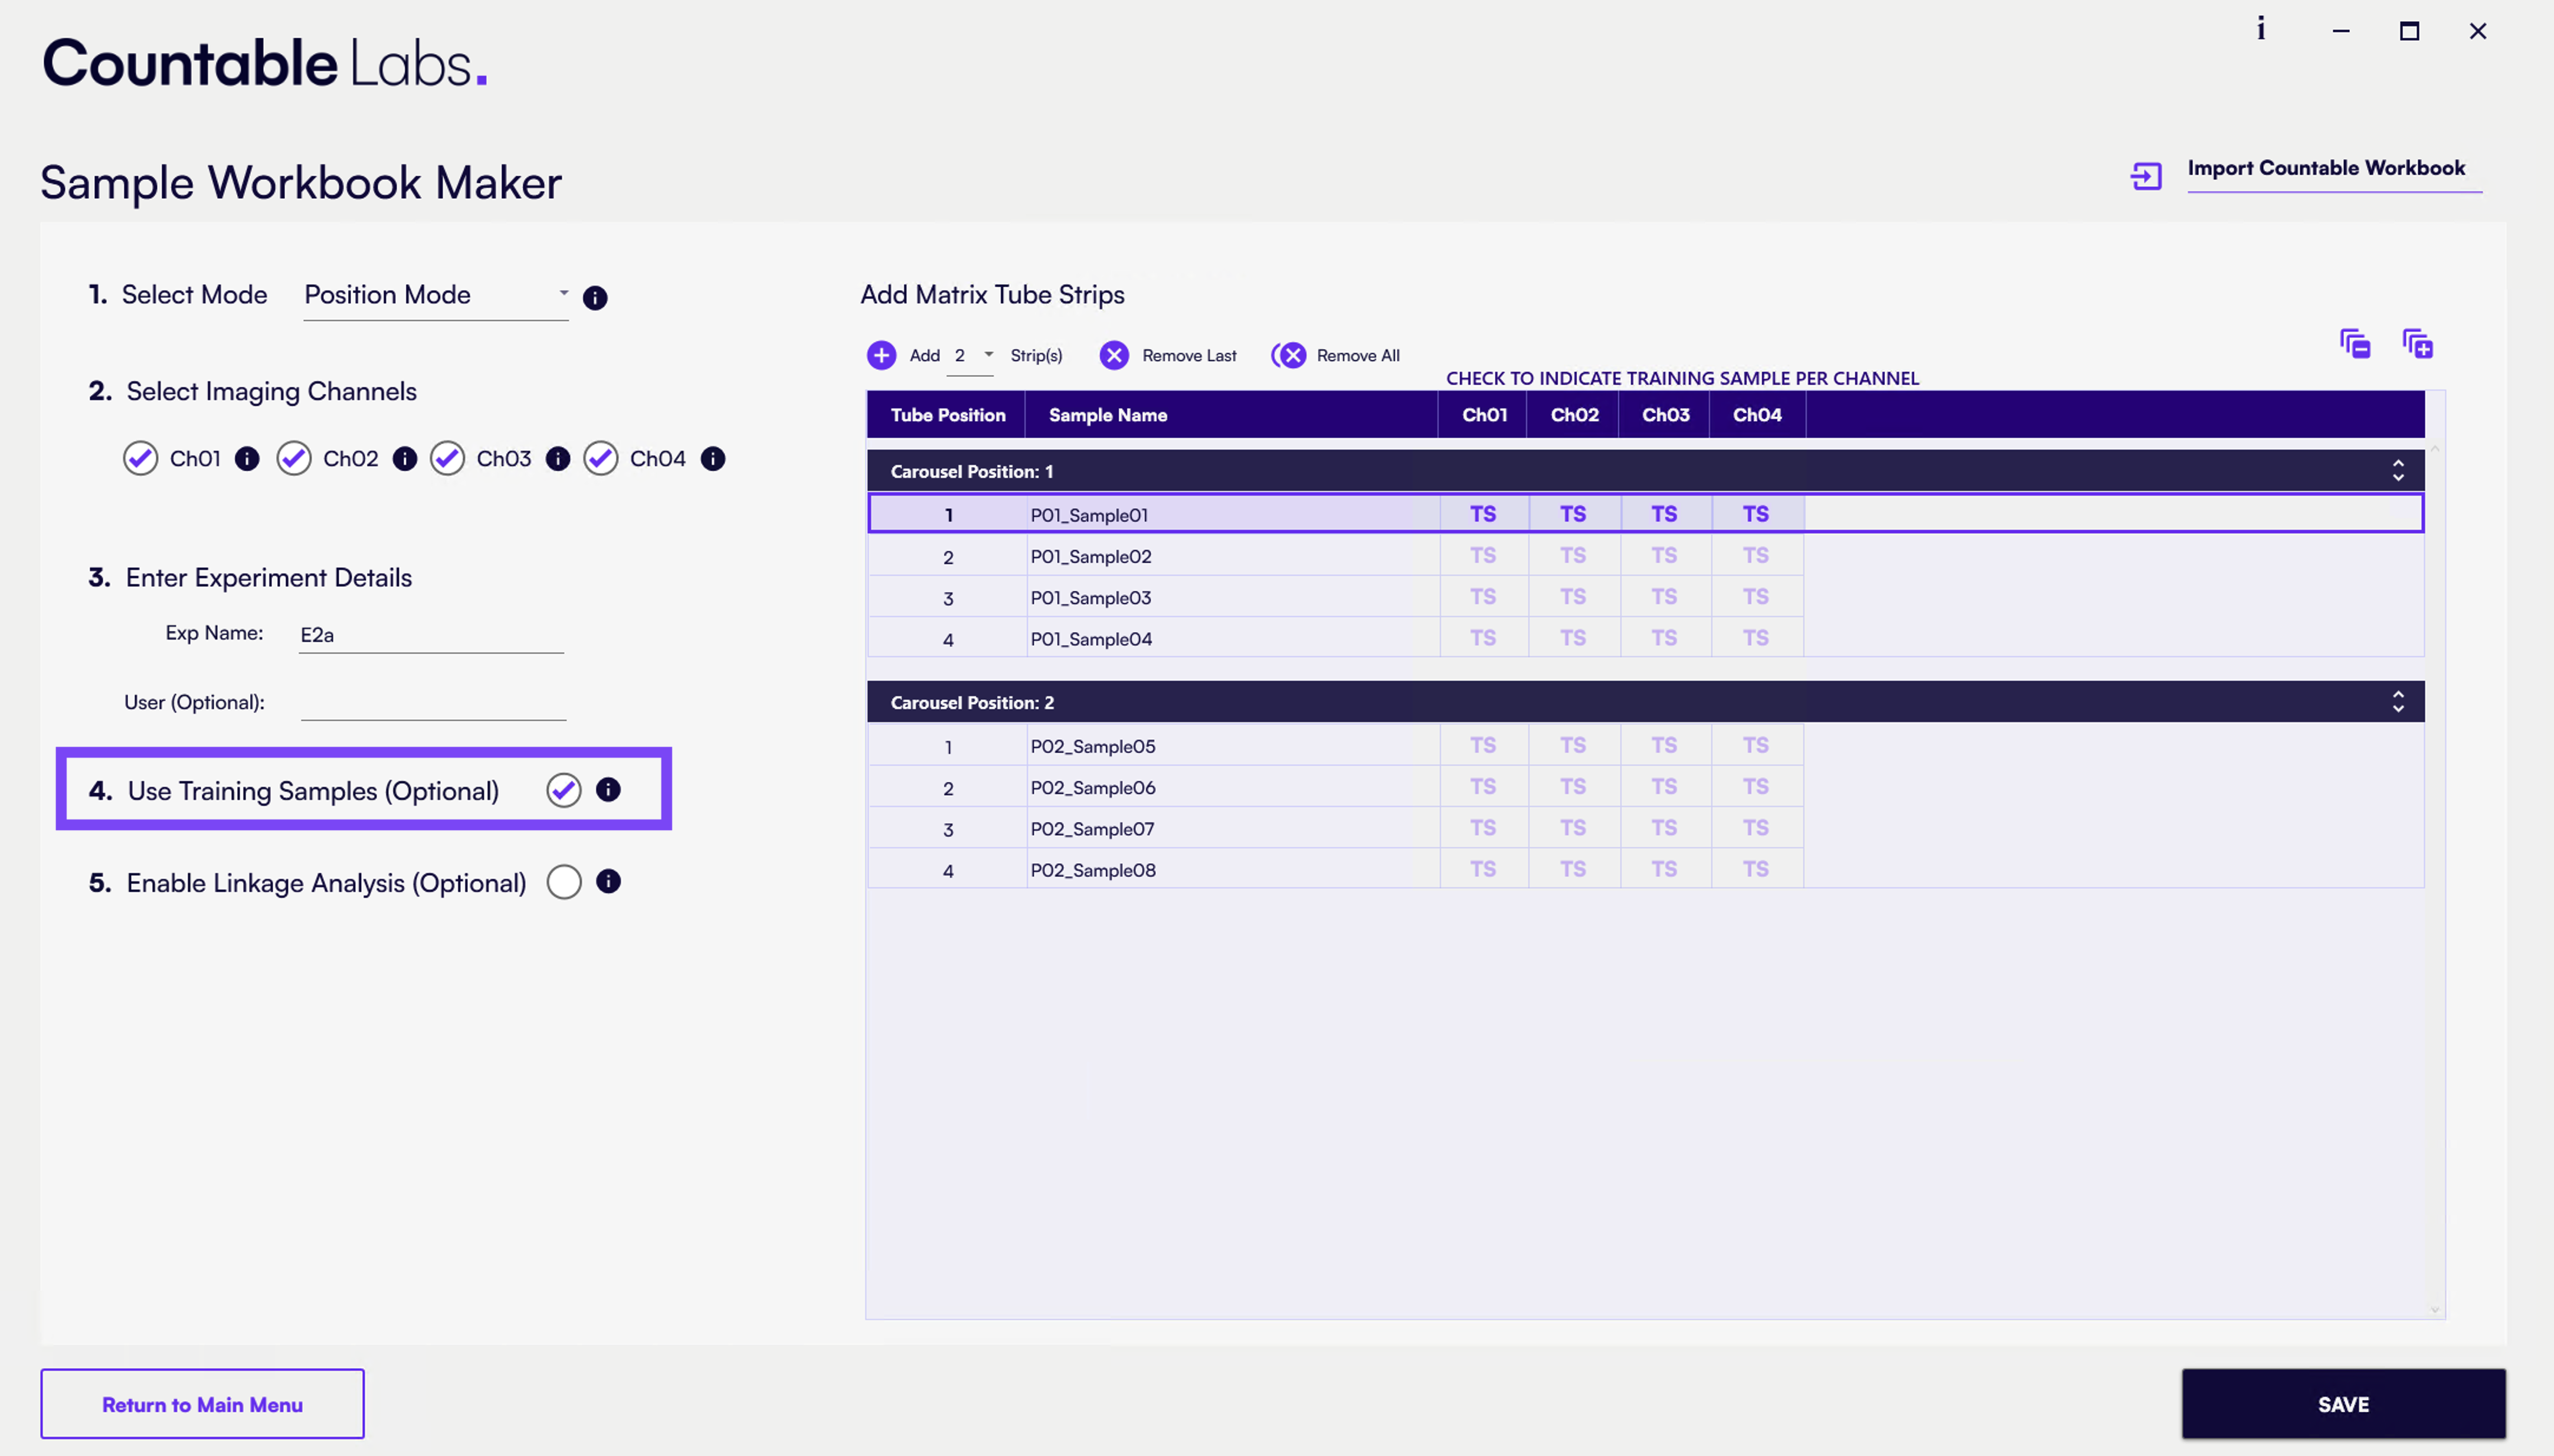Select sample name P01_Sample02
Image resolution: width=2554 pixels, height=1456 pixels.
[x=1091, y=557]
